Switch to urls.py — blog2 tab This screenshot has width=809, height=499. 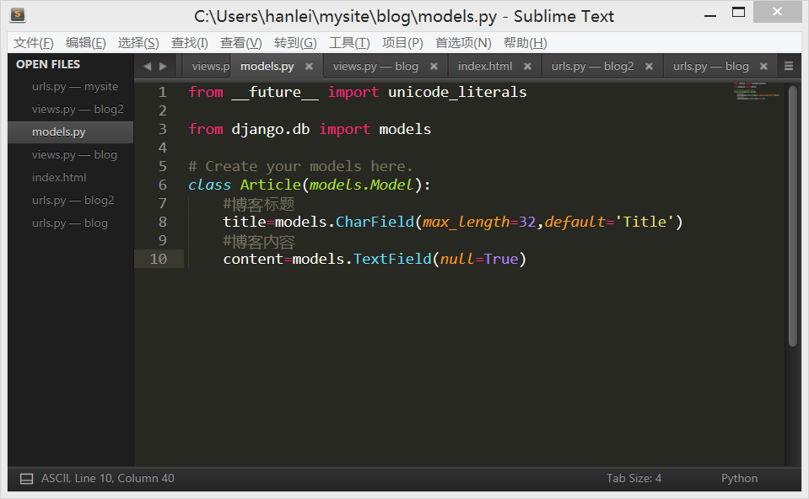[592, 66]
